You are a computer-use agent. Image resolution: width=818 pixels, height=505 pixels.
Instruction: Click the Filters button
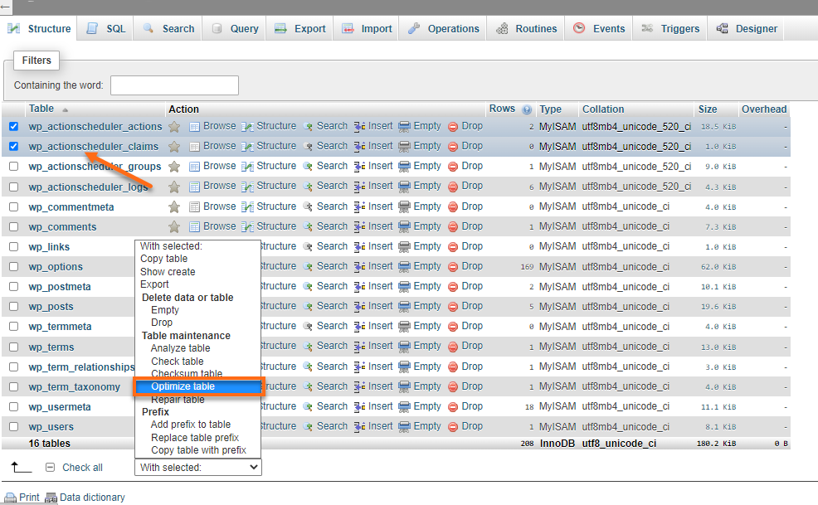click(x=36, y=60)
